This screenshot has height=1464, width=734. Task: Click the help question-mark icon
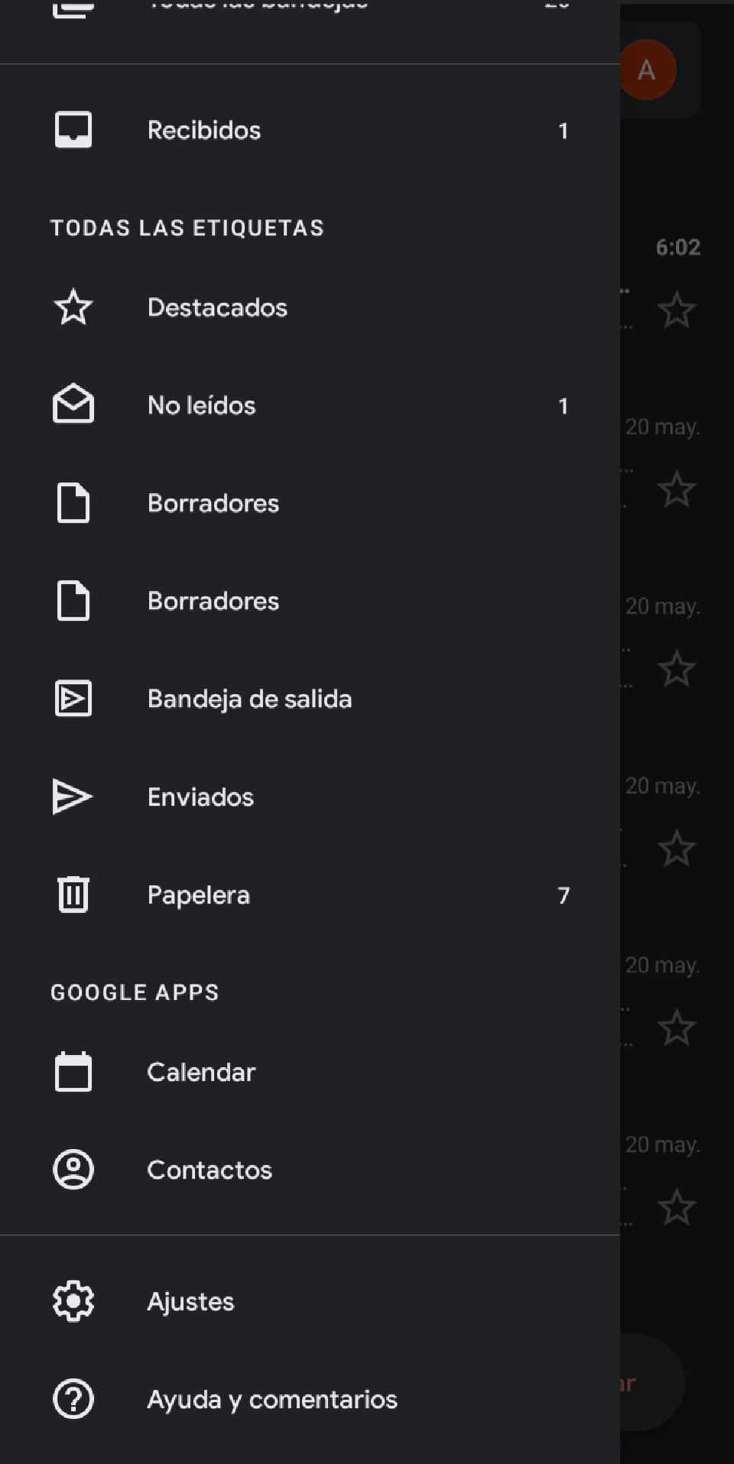[x=73, y=1399]
